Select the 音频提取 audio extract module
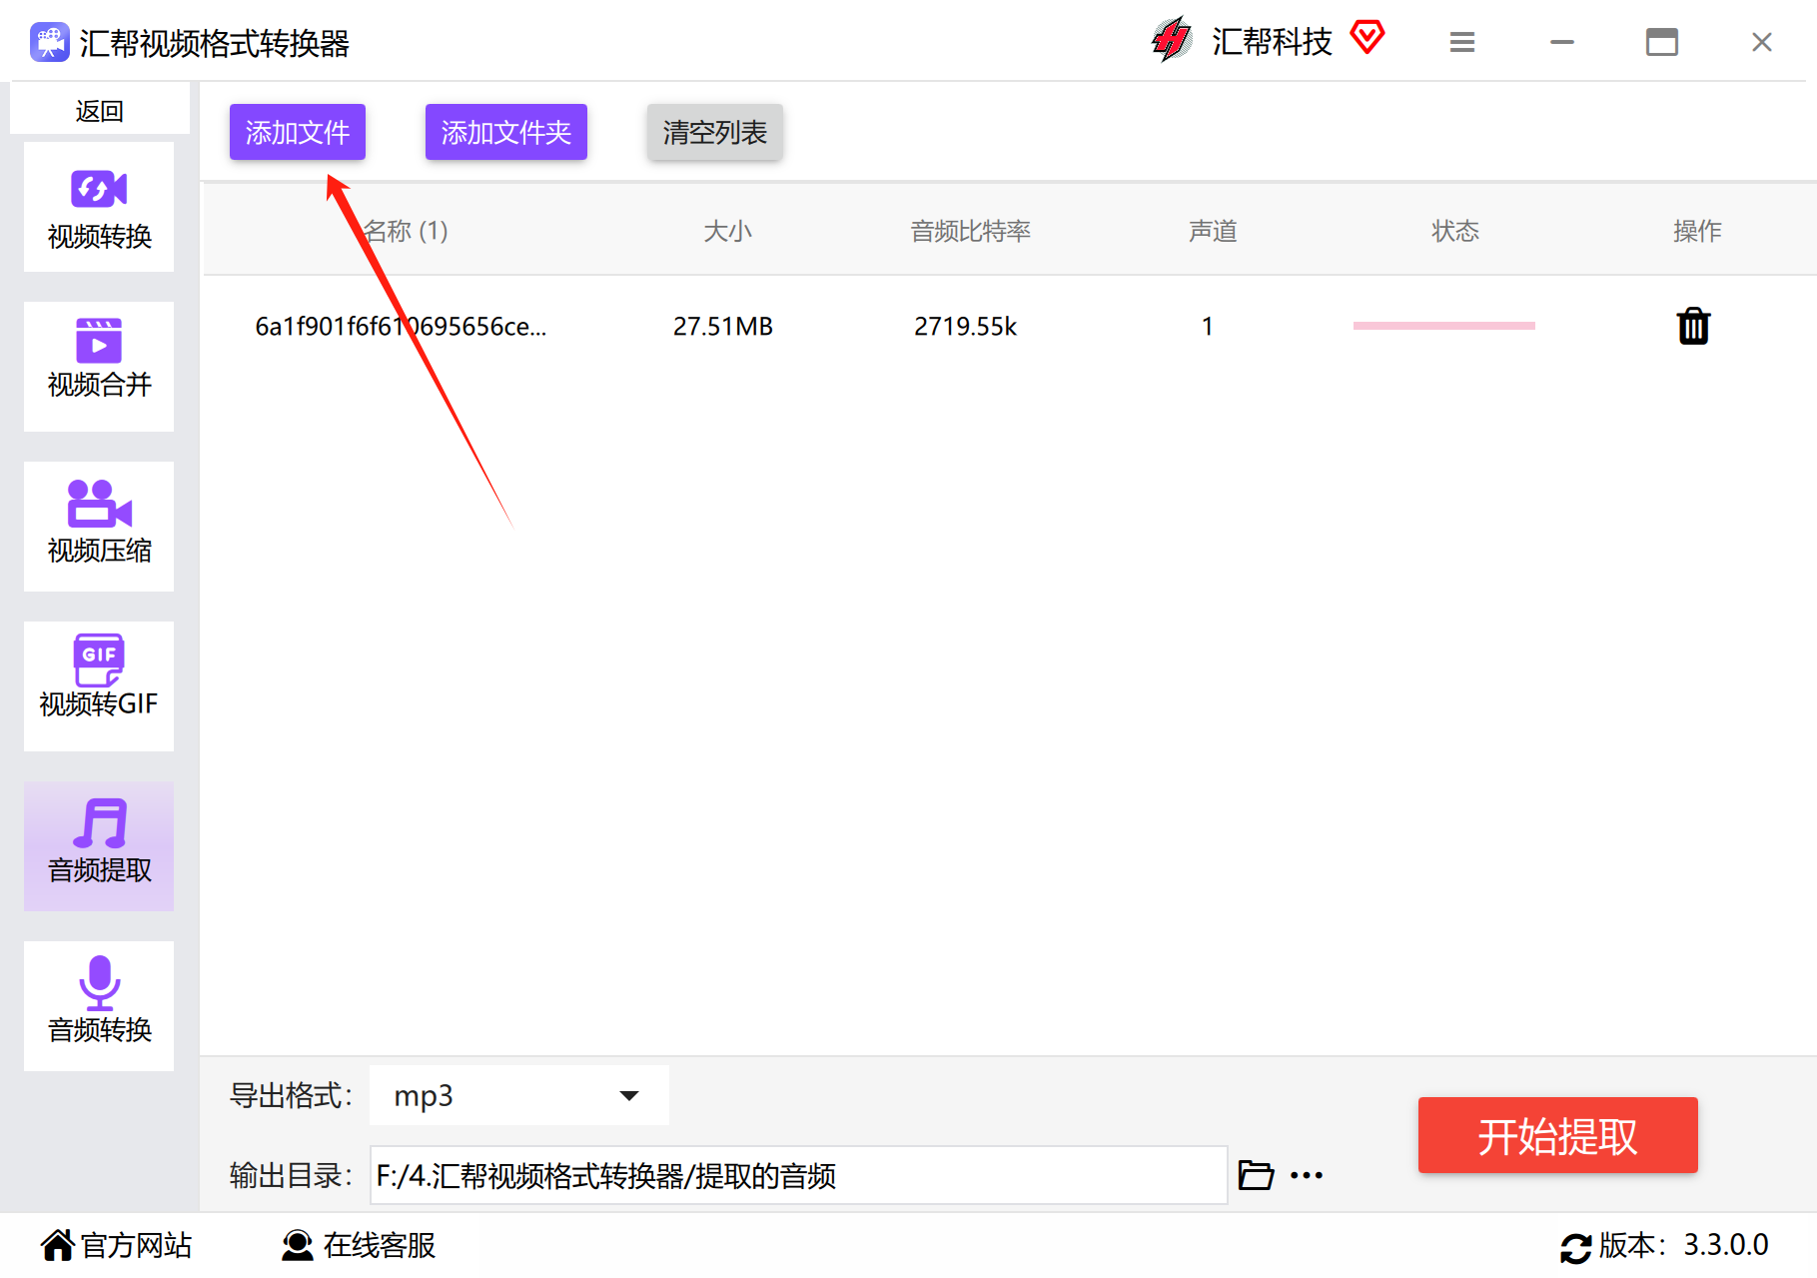The width and height of the screenshot is (1817, 1278). click(x=99, y=846)
